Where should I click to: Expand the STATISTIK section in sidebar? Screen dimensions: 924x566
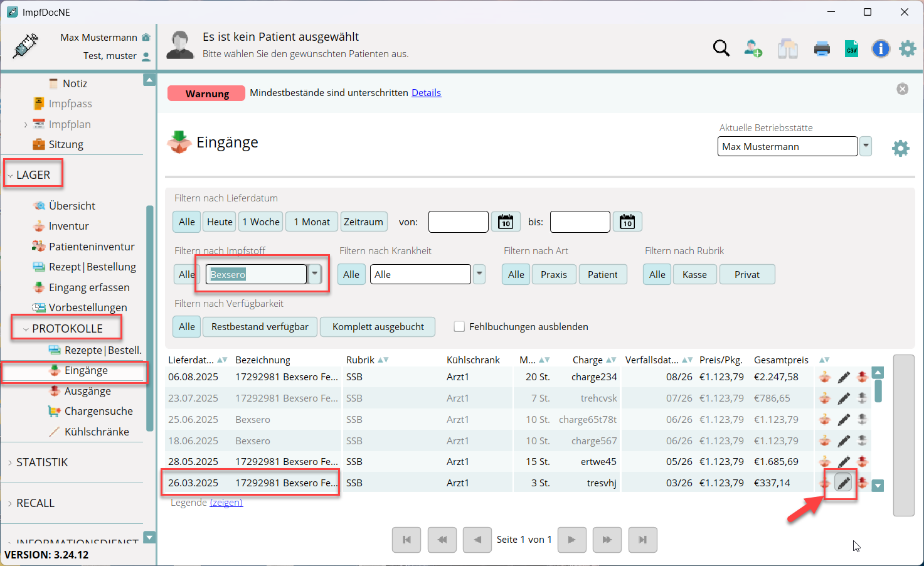(41, 462)
